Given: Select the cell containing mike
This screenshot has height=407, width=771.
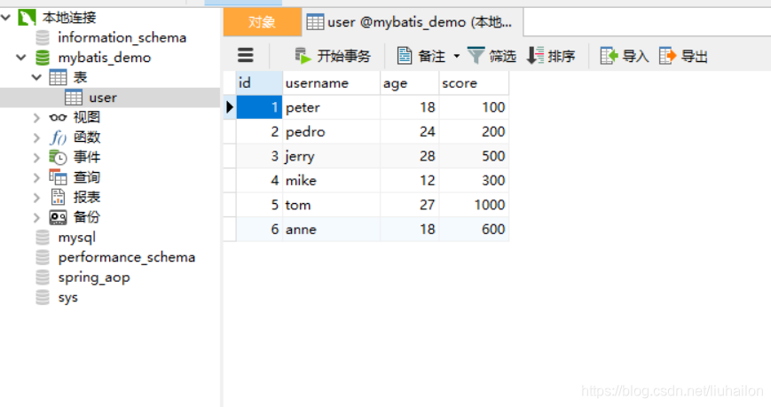Looking at the screenshot, I should [x=332, y=180].
